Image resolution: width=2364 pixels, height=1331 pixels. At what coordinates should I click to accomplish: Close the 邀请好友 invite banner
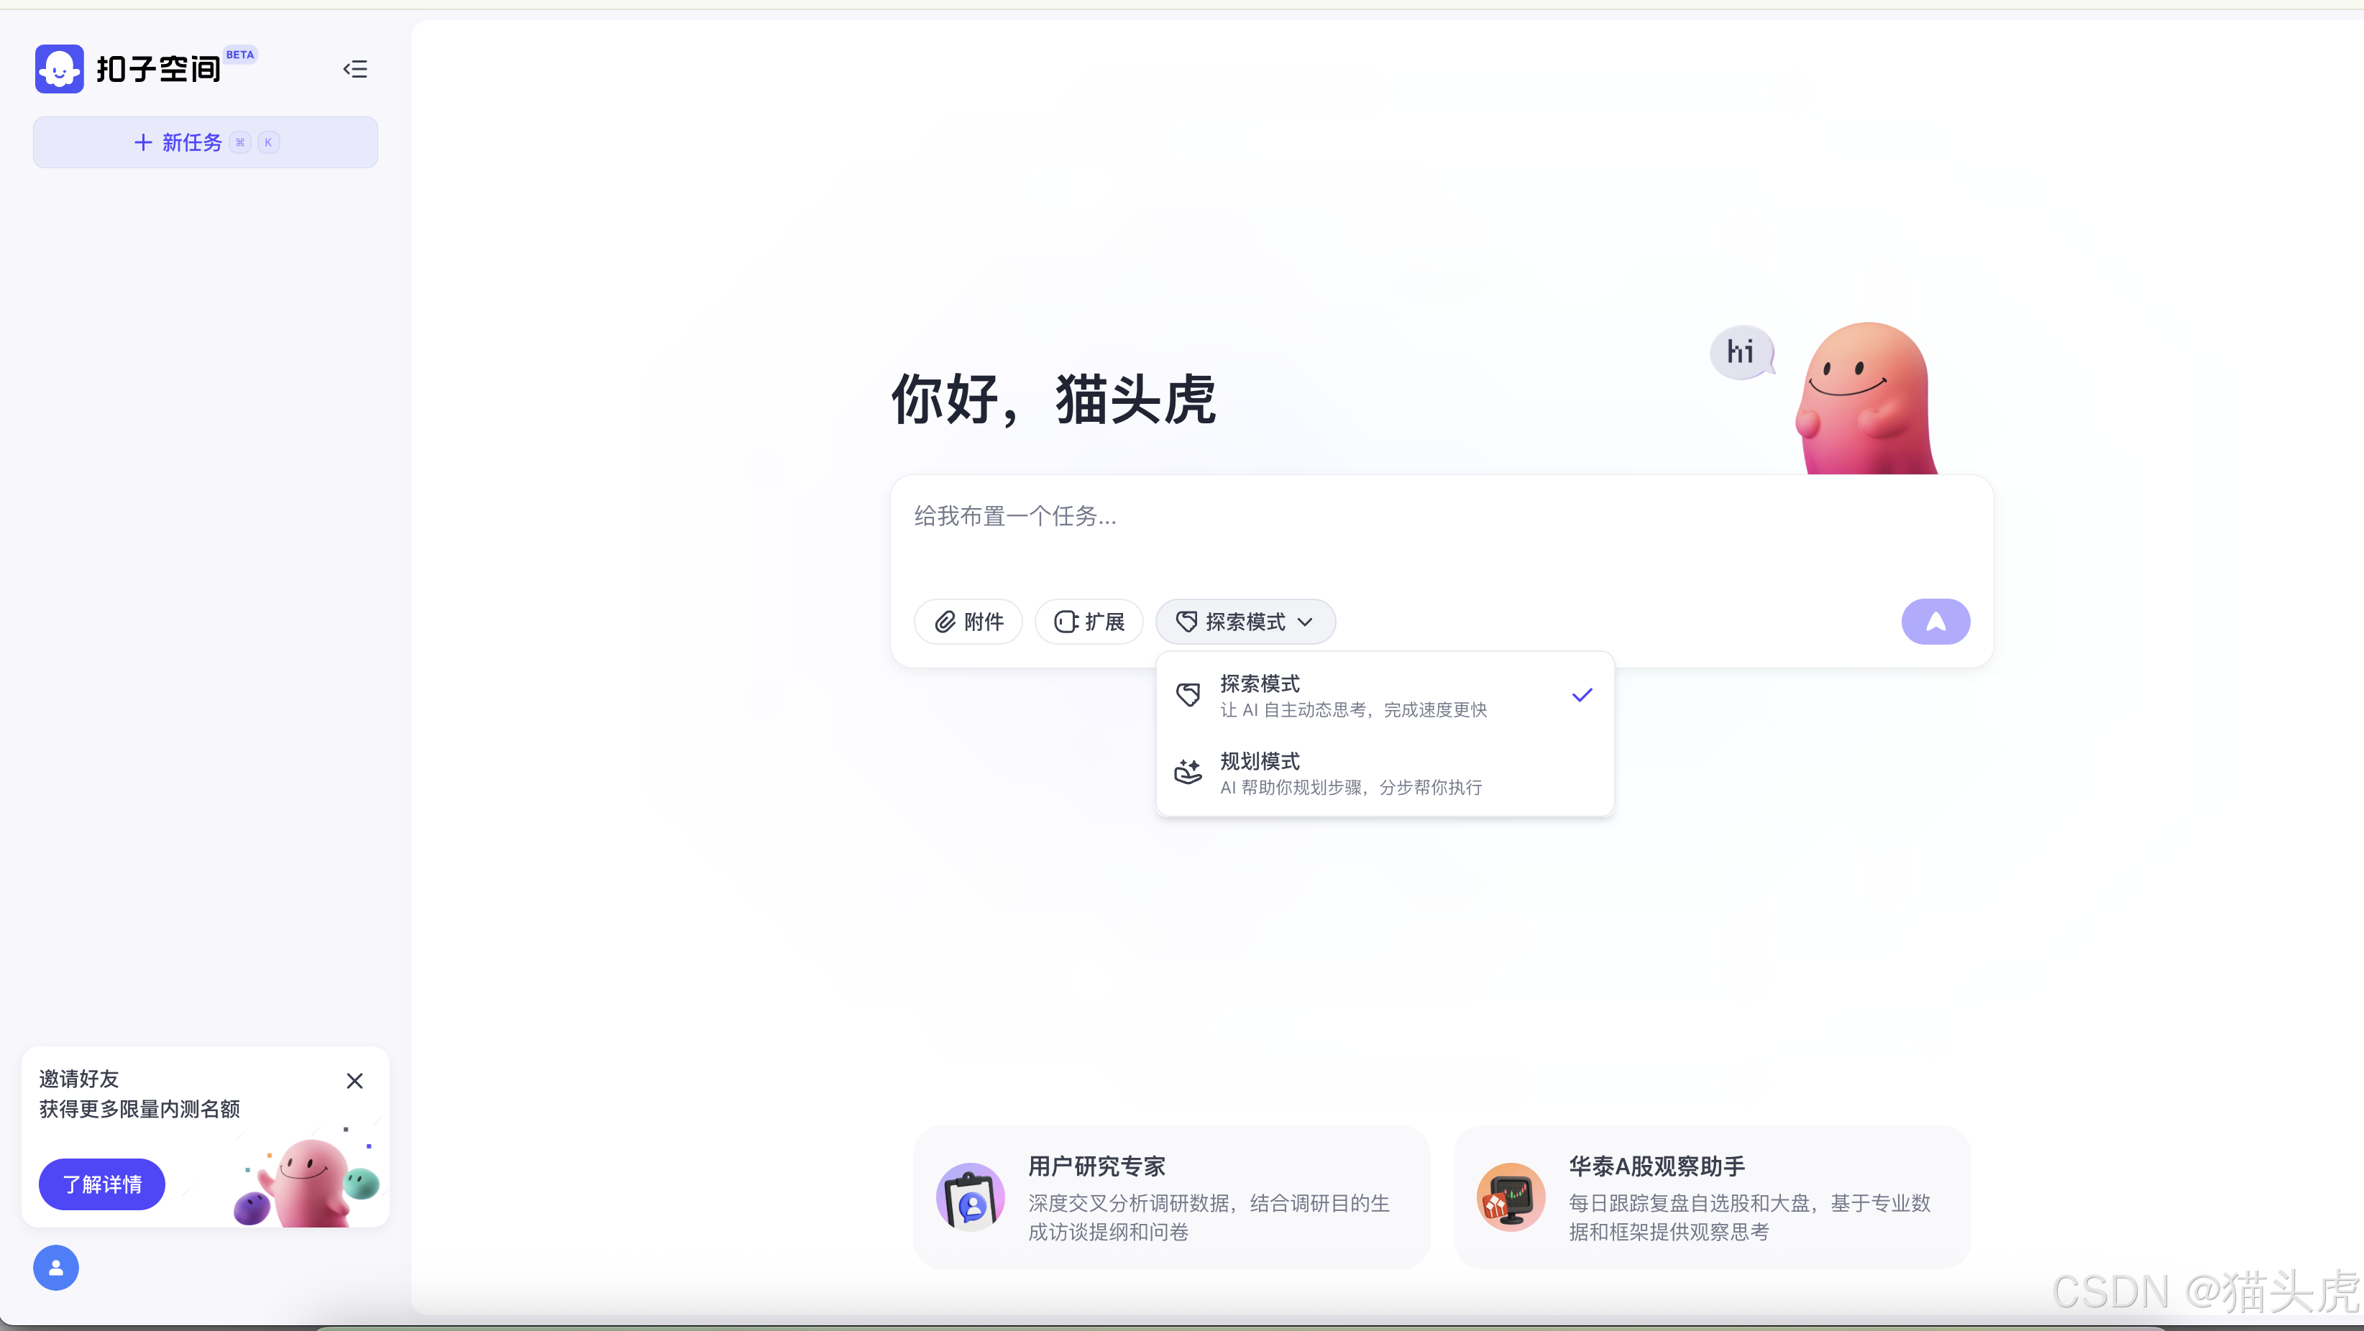pyautogui.click(x=354, y=1081)
